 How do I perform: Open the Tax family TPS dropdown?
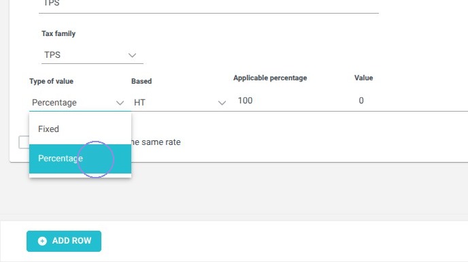pyautogui.click(x=93, y=55)
